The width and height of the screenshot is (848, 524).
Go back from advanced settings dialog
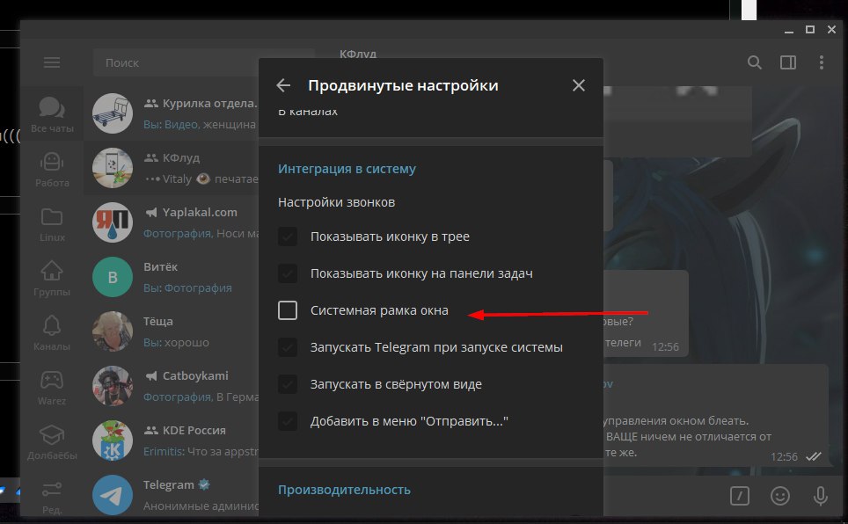[283, 85]
